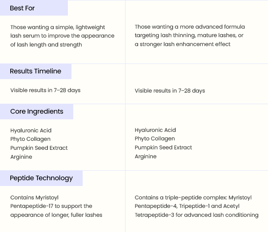Select the Peptide Technology label

coord(41,178)
